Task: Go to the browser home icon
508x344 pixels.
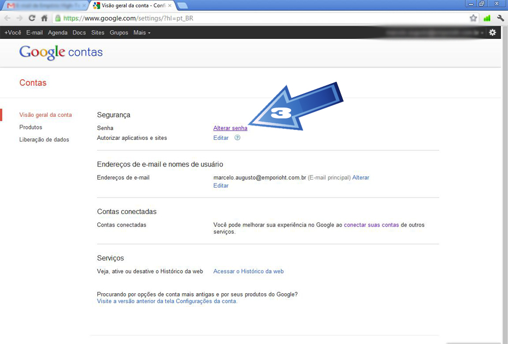Action: (44, 18)
